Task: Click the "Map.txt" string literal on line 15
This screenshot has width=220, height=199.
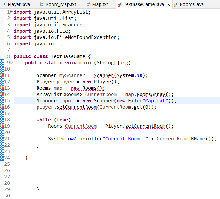Action: (155, 101)
